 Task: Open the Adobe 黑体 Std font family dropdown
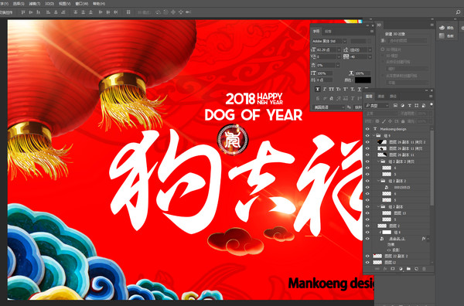(329, 41)
